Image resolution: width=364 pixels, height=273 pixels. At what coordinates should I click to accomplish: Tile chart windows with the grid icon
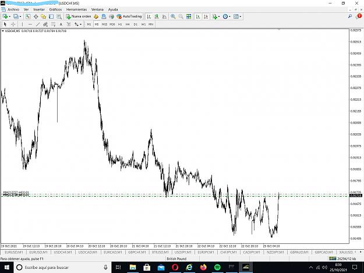pyautogui.click(x=189, y=16)
